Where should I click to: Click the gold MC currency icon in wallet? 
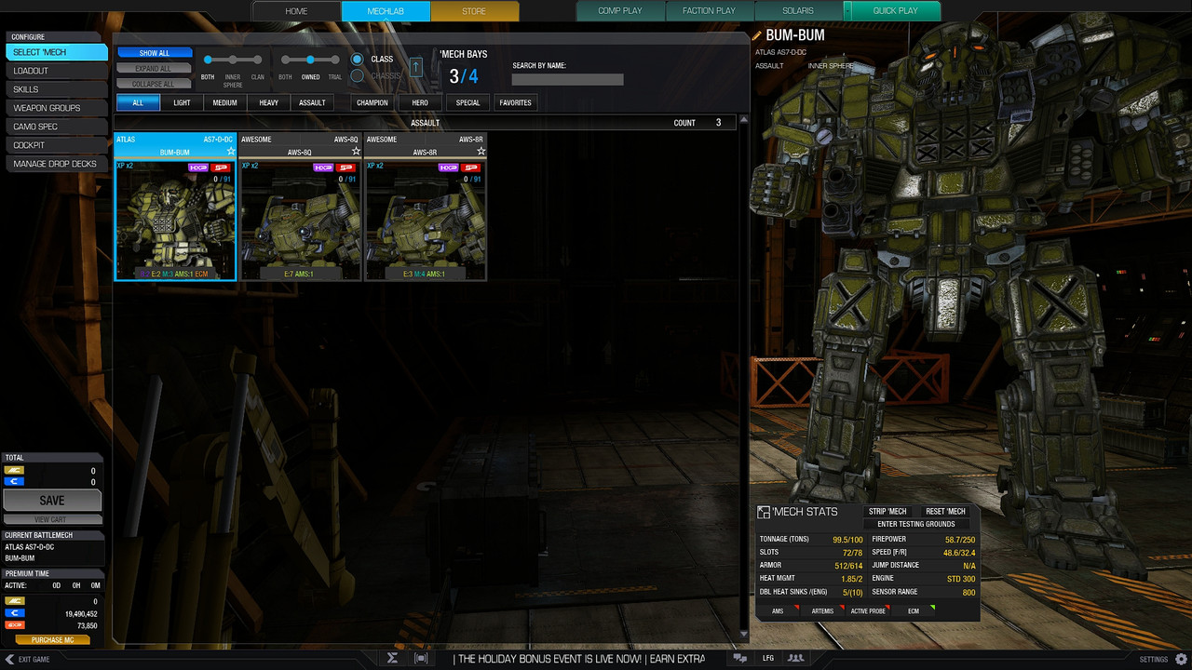click(15, 602)
